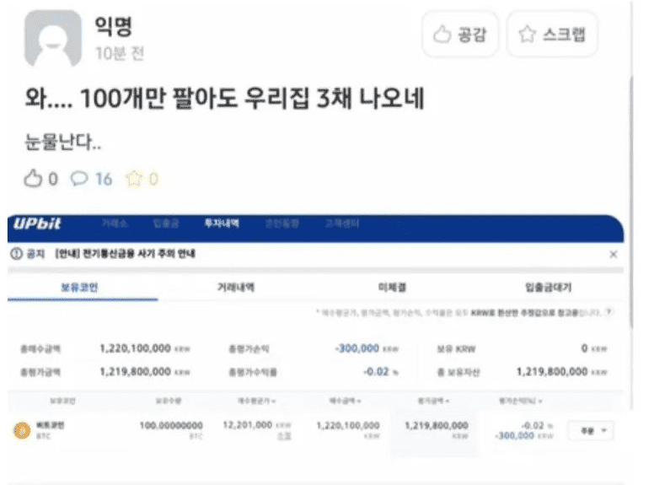Click the UPbit logo
Image resolution: width=649 pixels, height=485 pixels.
pos(37,224)
